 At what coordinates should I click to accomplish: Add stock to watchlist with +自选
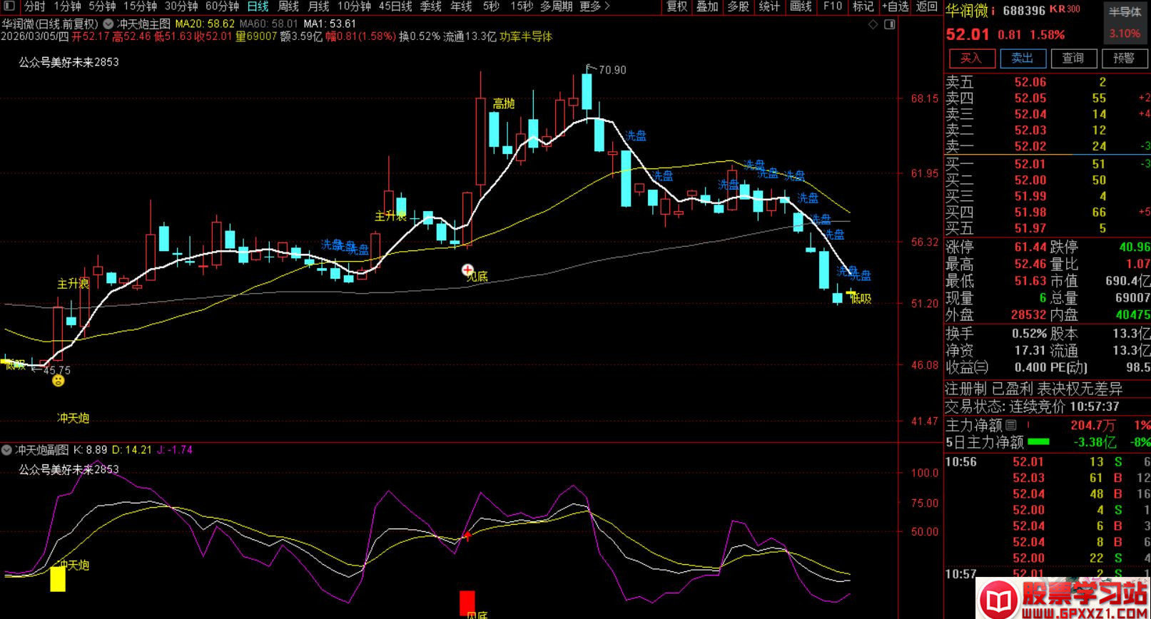(895, 6)
